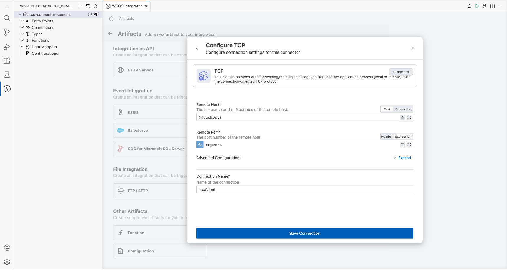
Task: Open the more actions ellipsis menu
Action: pos(500,6)
